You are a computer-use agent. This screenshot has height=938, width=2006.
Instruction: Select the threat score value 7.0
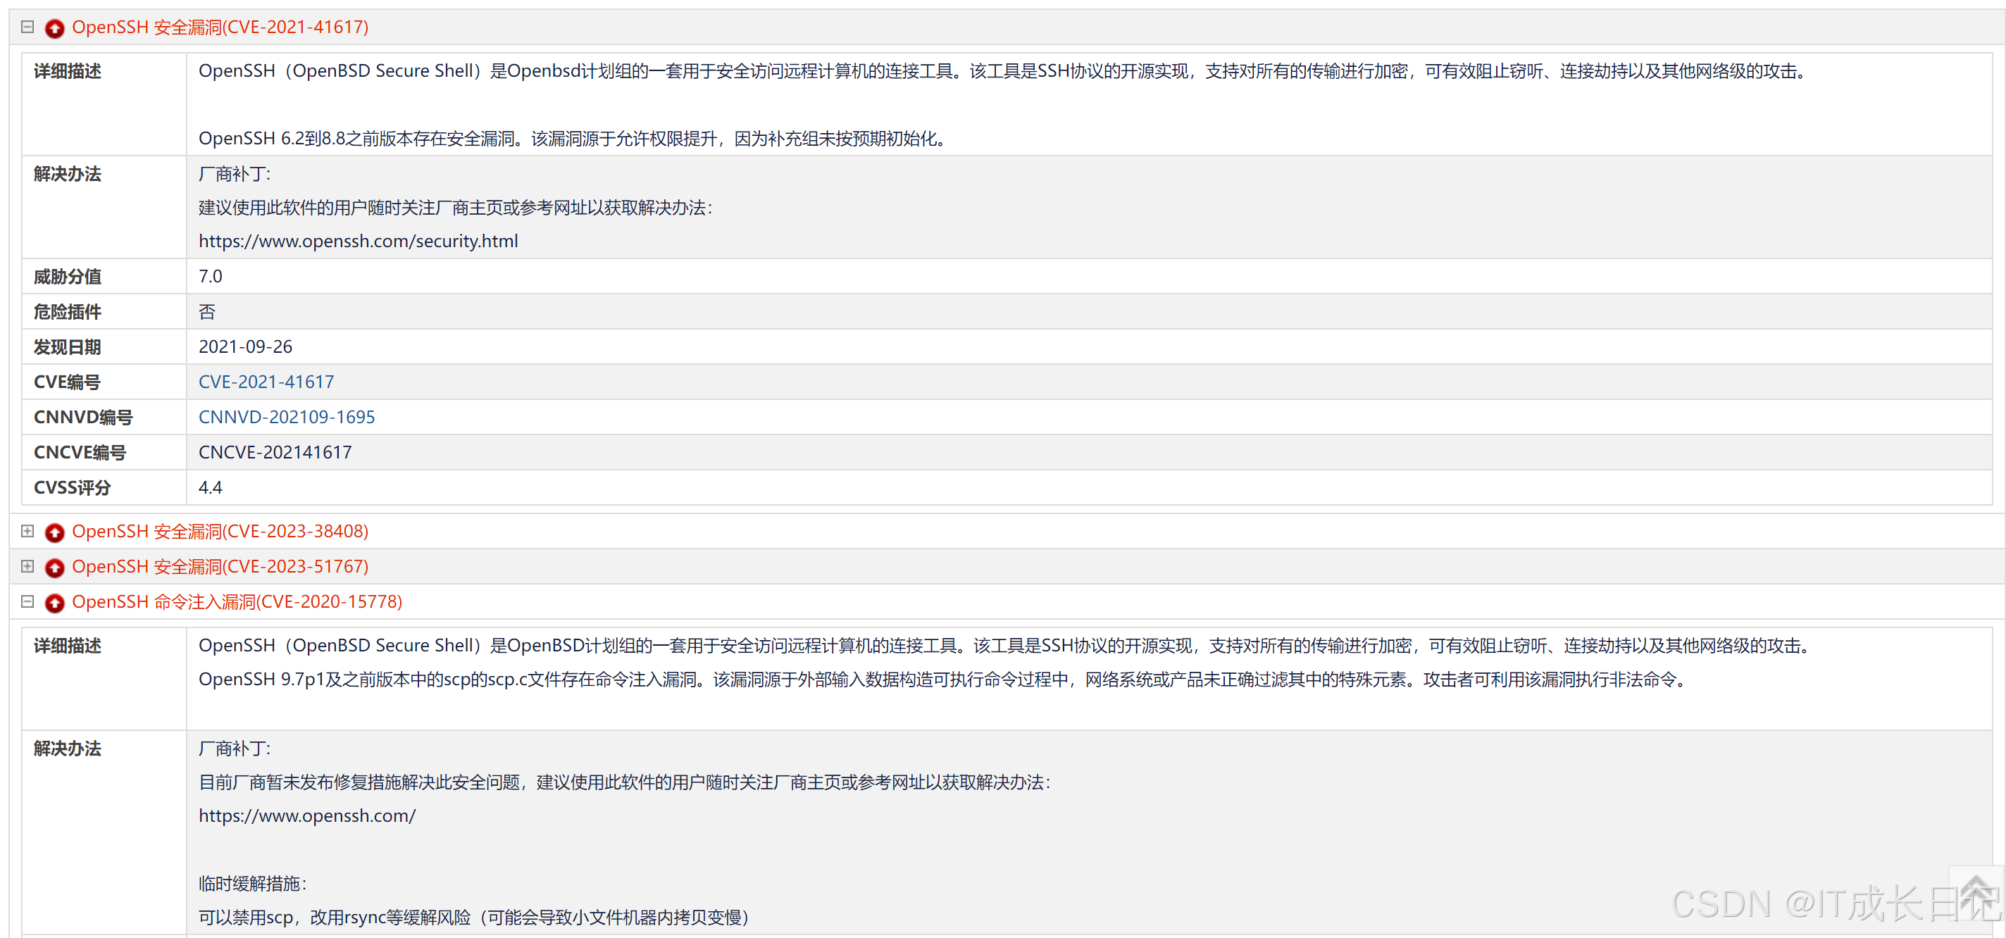[211, 275]
